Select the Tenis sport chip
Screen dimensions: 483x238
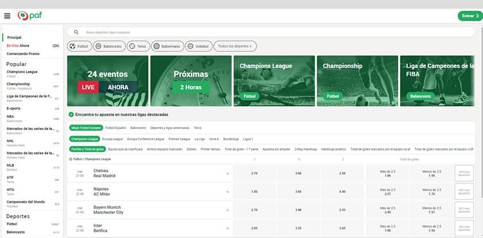(139, 46)
